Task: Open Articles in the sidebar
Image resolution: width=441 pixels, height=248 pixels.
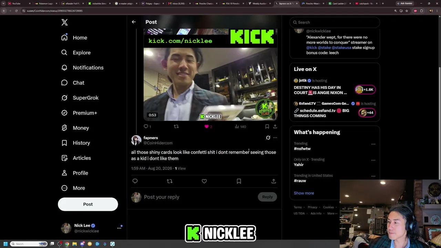Action: 76,158
